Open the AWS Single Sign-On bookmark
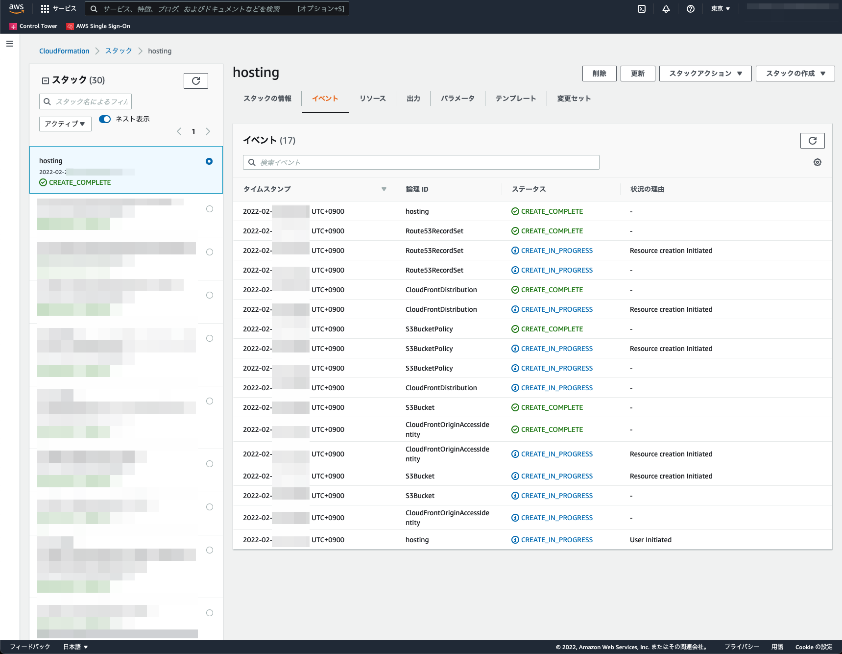Screen dimensions: 842x654 pyautogui.click(x=98, y=26)
